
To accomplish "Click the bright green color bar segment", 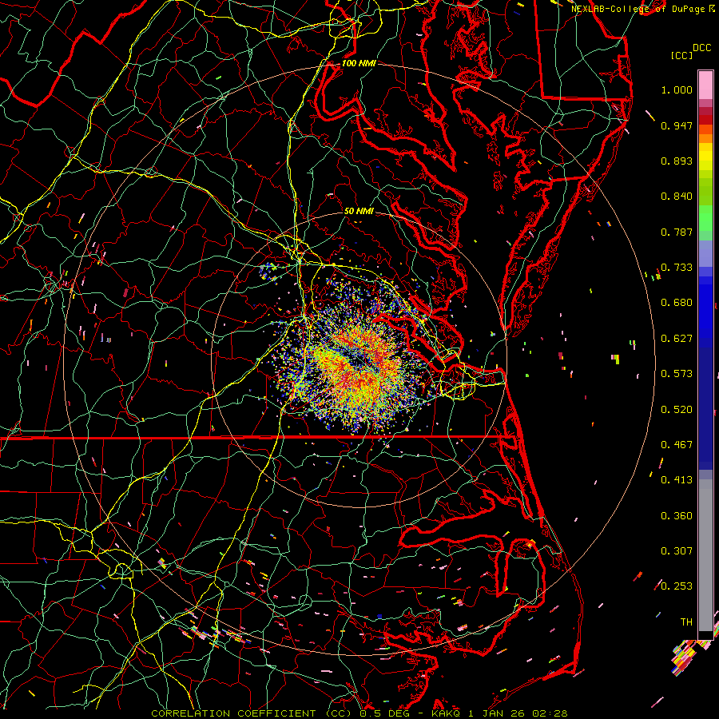I will click(x=705, y=218).
